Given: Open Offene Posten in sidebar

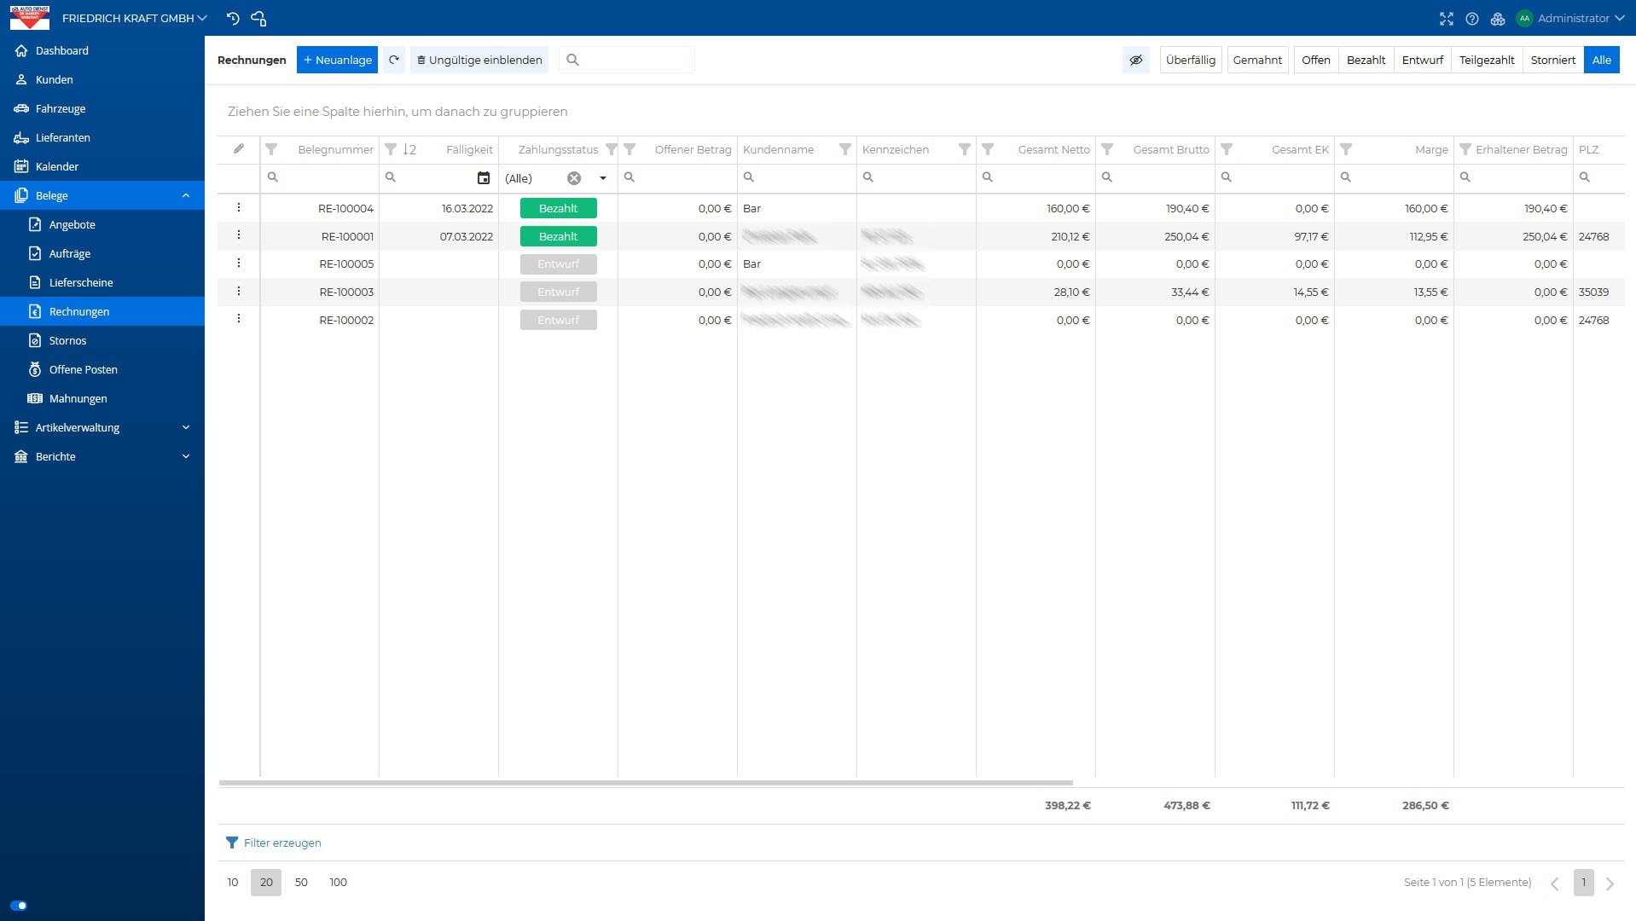Looking at the screenshot, I should 83,369.
